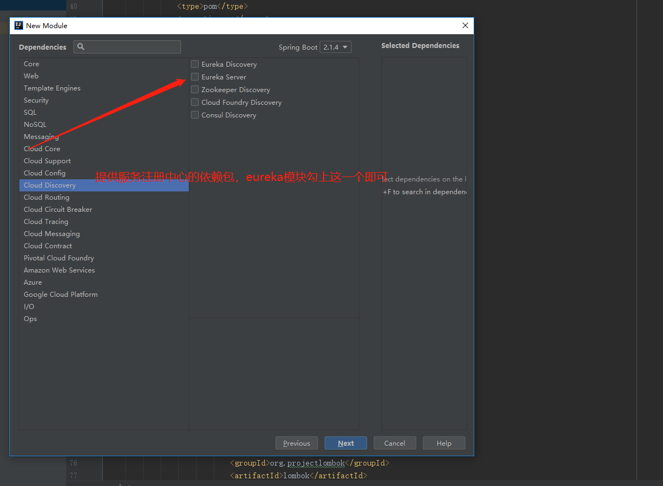Image resolution: width=663 pixels, height=486 pixels.
Task: Choose the Pivotal Cloud Foundry category
Action: click(x=104, y=258)
